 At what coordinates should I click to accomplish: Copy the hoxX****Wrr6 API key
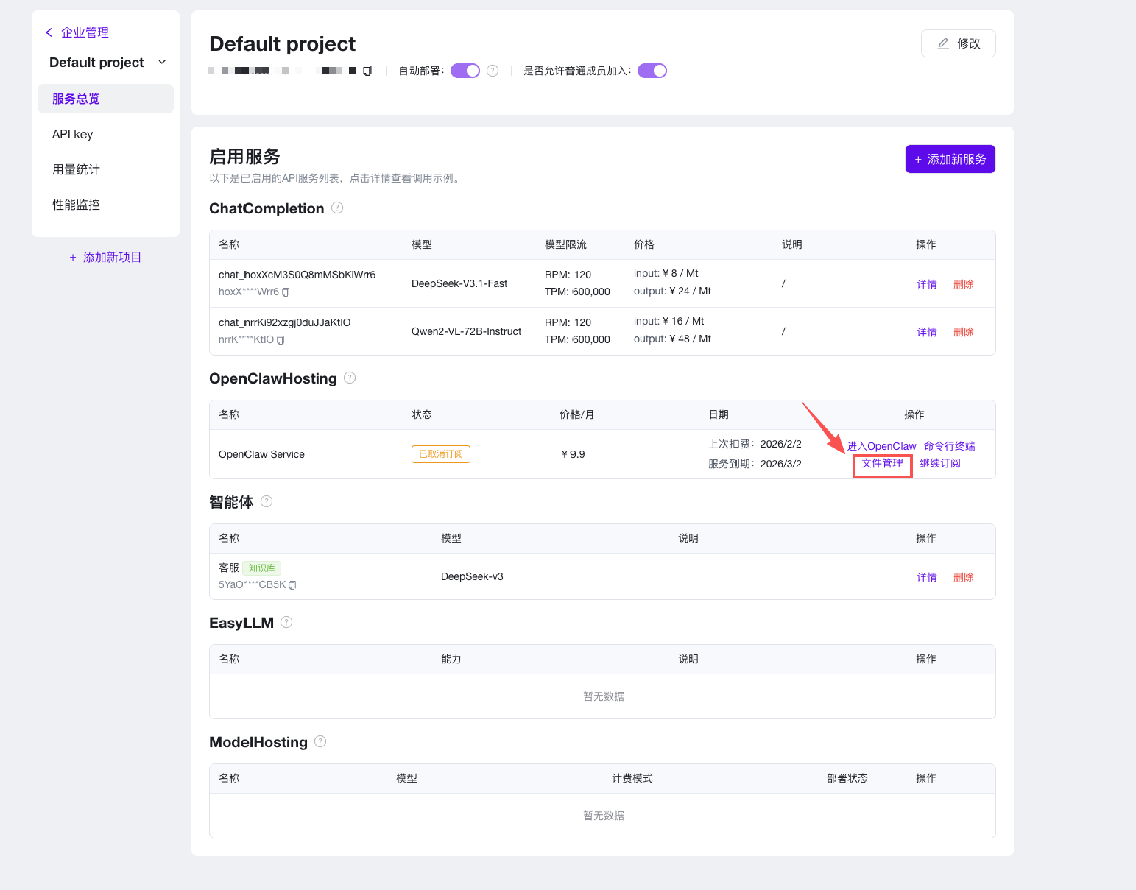coord(286,292)
